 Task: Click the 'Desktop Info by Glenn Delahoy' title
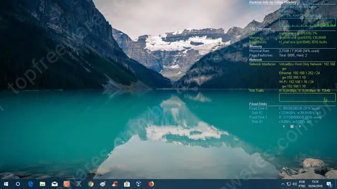[273, 3]
